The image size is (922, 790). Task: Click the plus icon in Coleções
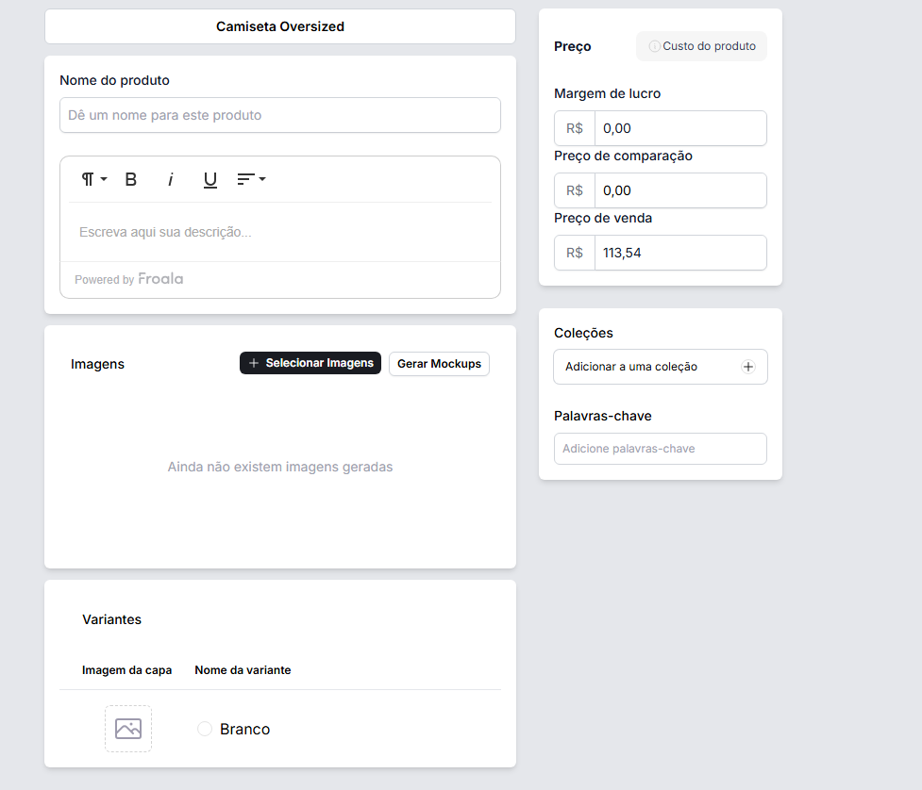click(x=748, y=367)
